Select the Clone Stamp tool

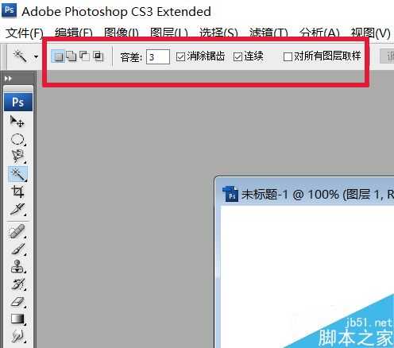point(17,266)
